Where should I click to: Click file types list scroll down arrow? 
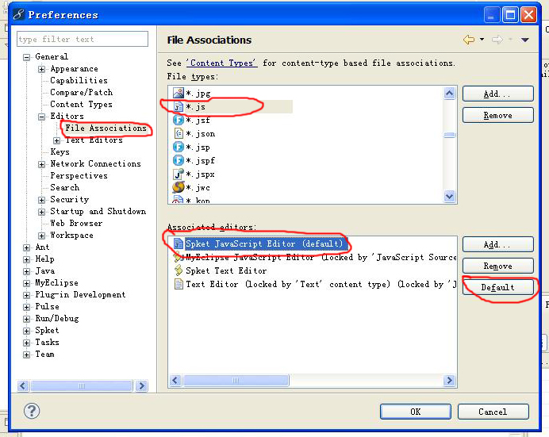pyautogui.click(x=449, y=196)
